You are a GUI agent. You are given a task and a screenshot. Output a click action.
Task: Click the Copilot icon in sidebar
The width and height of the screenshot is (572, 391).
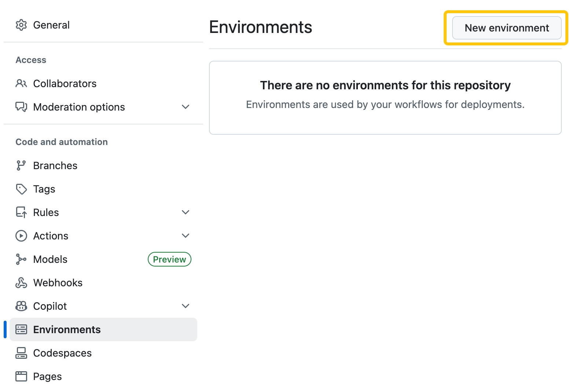pyautogui.click(x=21, y=306)
